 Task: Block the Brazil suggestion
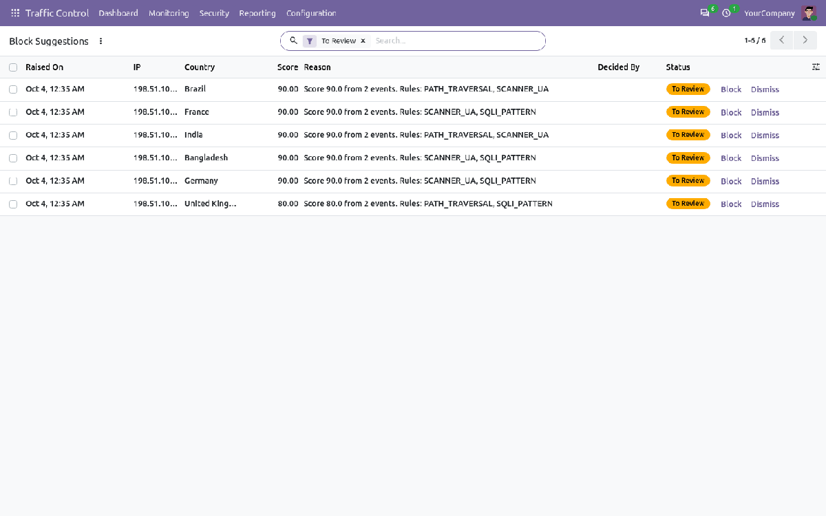pyautogui.click(x=731, y=89)
